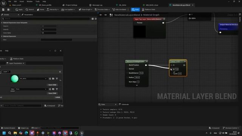
Task: Open Output Log
Action: [23, 128]
